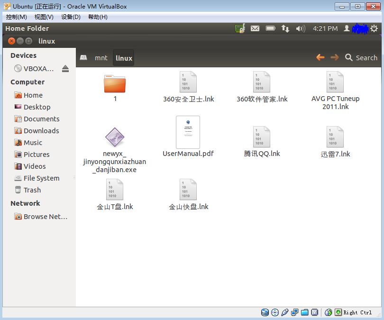Click the volume indicator in Ubuntu top panel

tap(301, 28)
